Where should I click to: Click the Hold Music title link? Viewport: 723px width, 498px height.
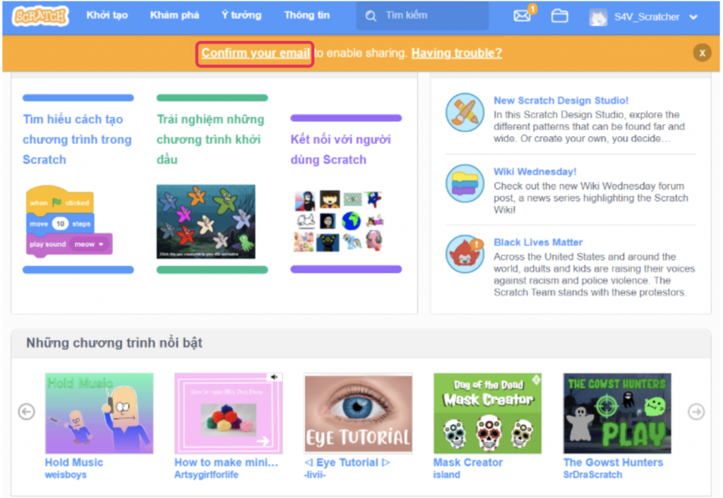pyautogui.click(x=73, y=463)
